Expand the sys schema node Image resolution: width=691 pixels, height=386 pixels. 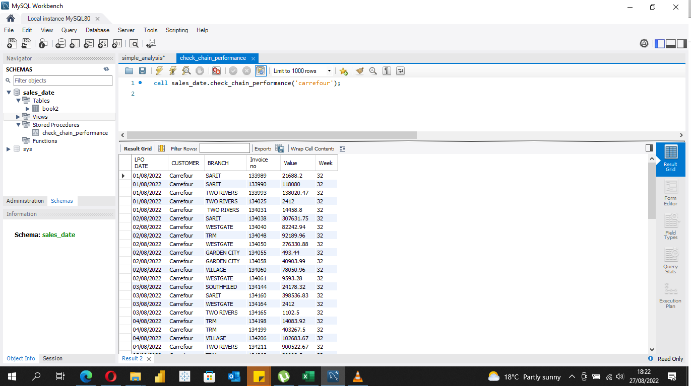(x=8, y=149)
